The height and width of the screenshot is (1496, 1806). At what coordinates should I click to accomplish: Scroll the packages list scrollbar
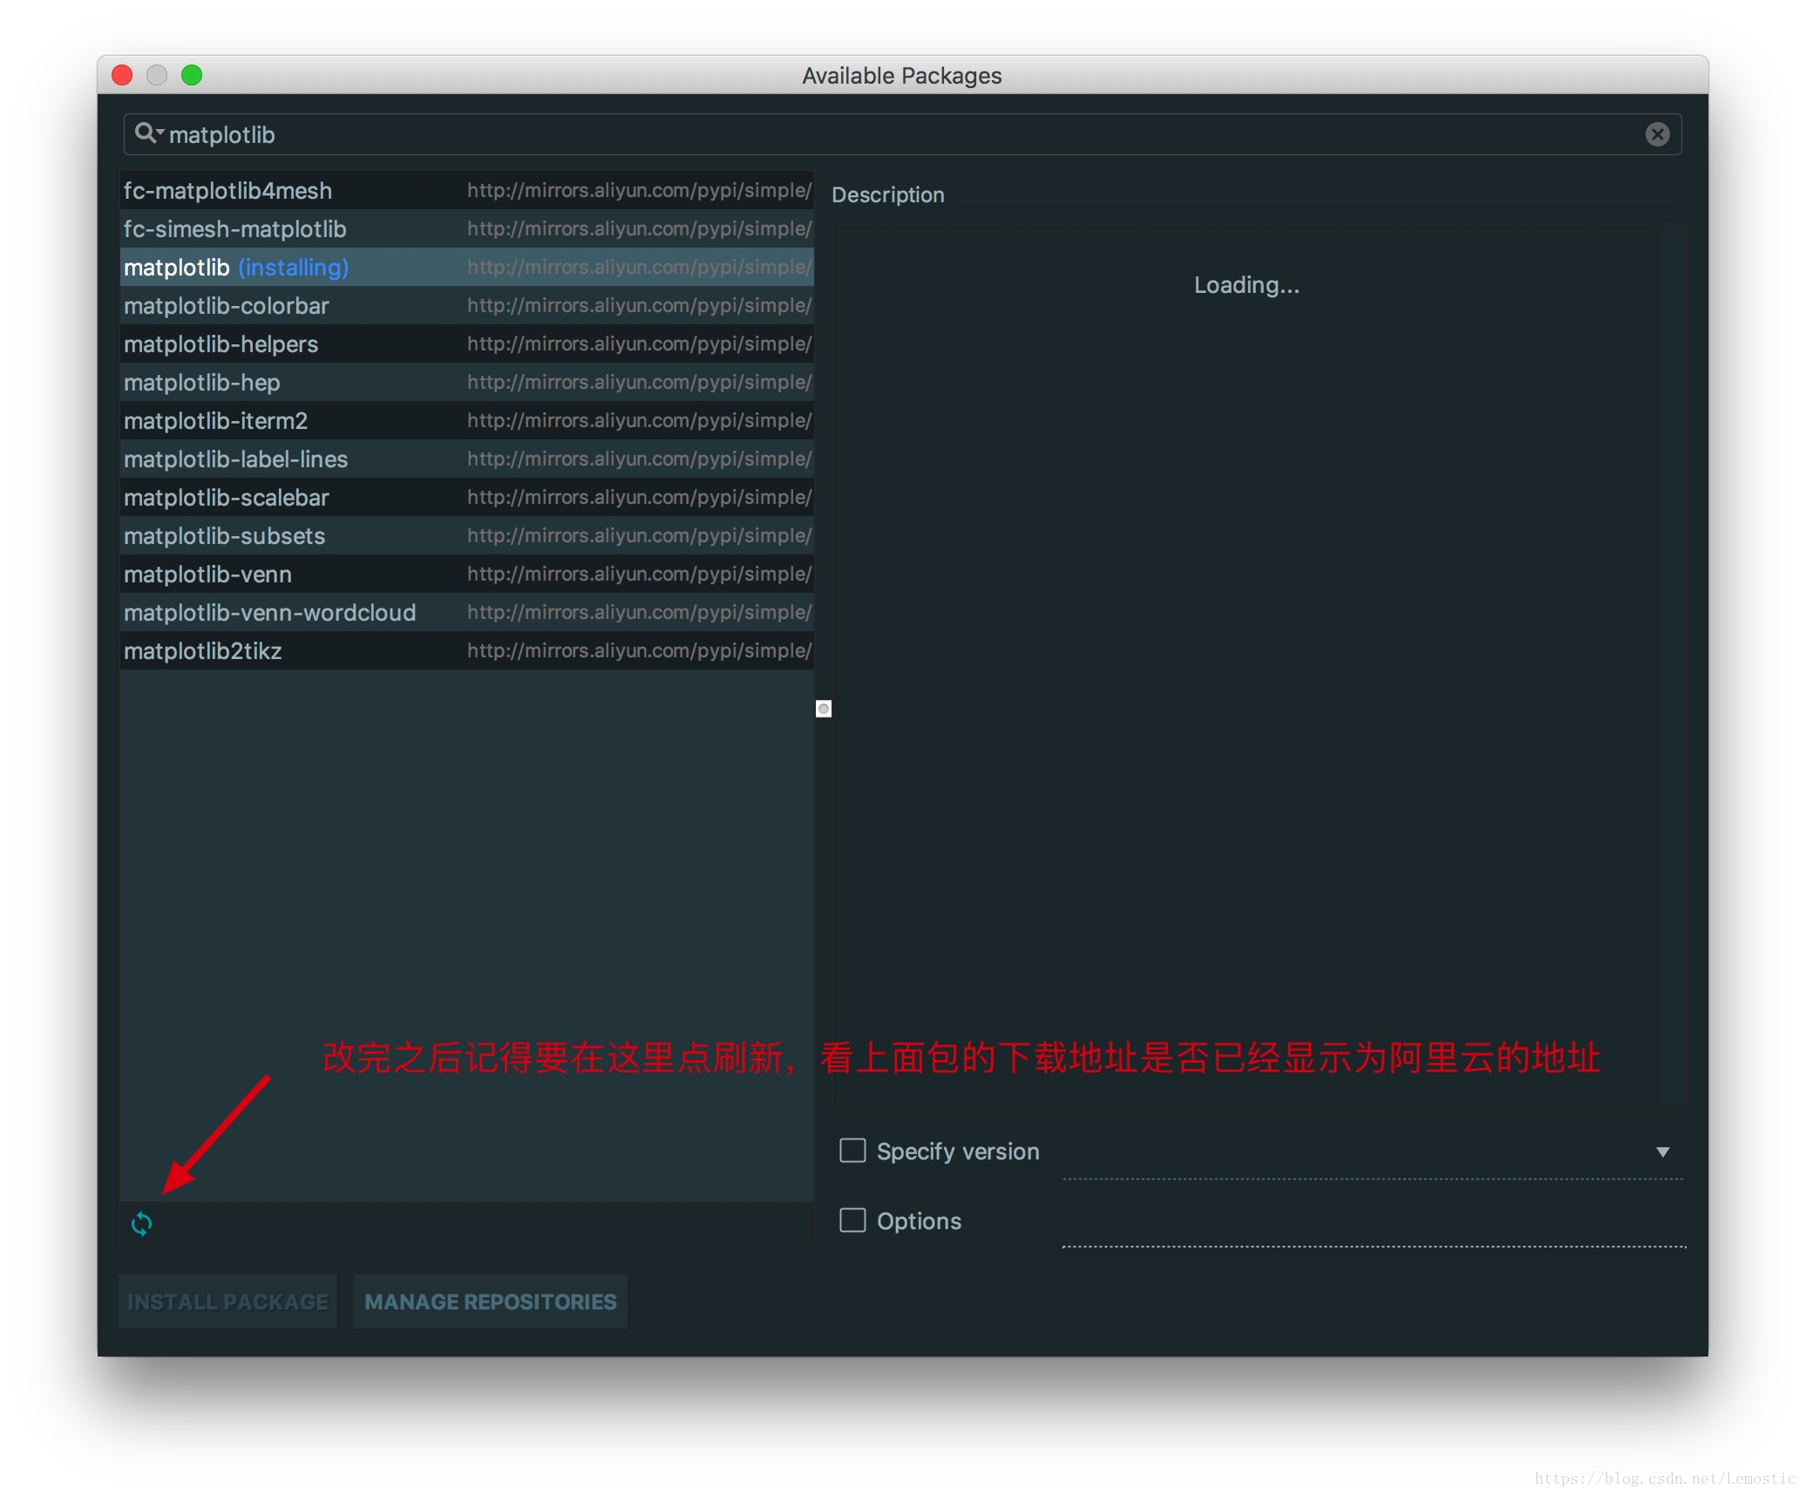pos(824,707)
